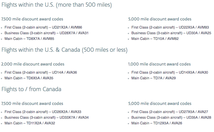Select the Main Cabin TD11X2A / AVA32 entry
The height and width of the screenshot is (132, 214).
point(30,123)
